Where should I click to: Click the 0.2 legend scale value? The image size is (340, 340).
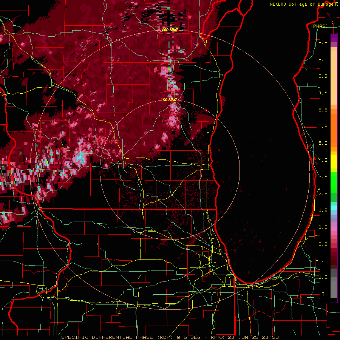[x=323, y=244]
